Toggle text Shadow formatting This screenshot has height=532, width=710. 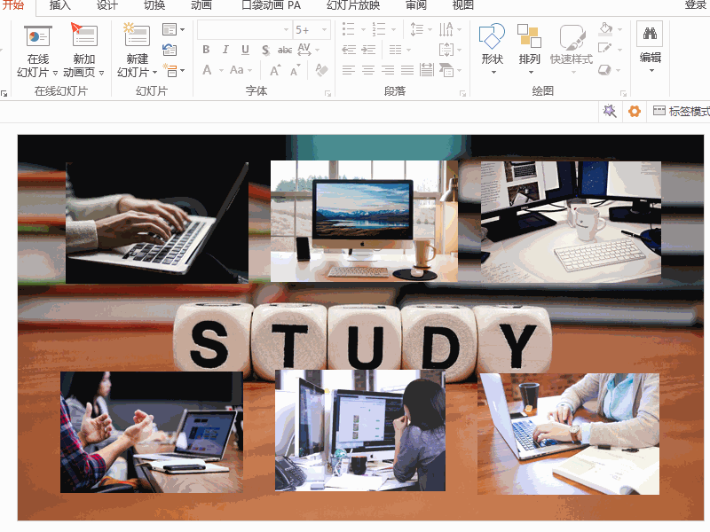265,50
